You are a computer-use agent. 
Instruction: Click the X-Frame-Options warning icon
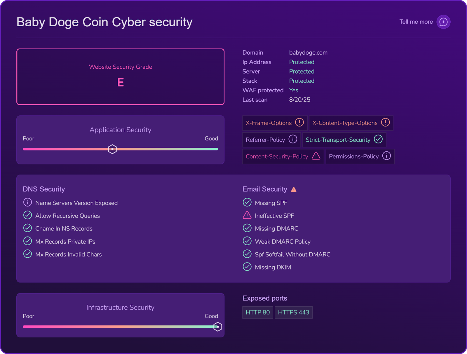click(x=299, y=122)
